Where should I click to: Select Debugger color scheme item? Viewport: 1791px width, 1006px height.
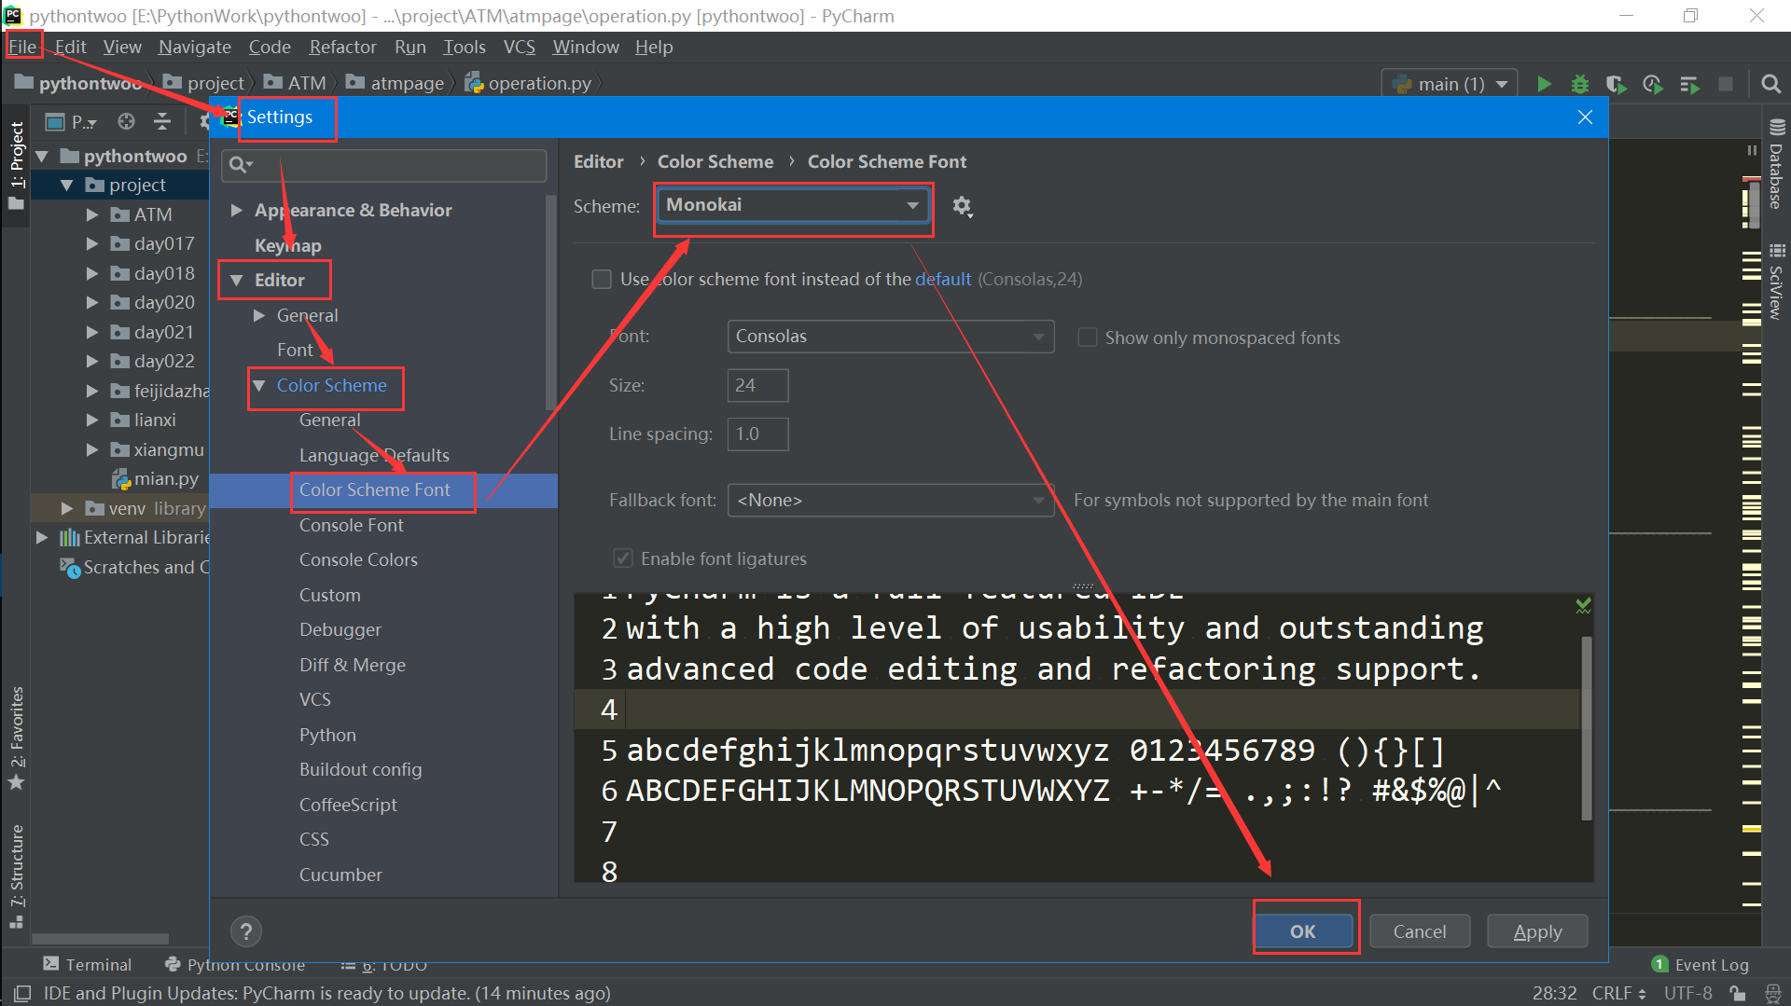(x=340, y=630)
